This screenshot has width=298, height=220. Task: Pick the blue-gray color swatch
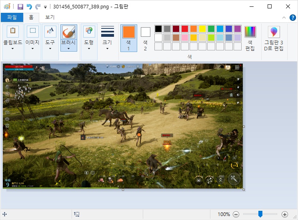pyautogui.click(x=229, y=38)
